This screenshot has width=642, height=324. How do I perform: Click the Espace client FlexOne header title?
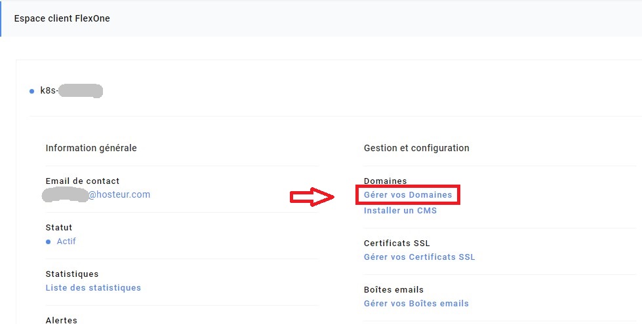[x=62, y=18]
